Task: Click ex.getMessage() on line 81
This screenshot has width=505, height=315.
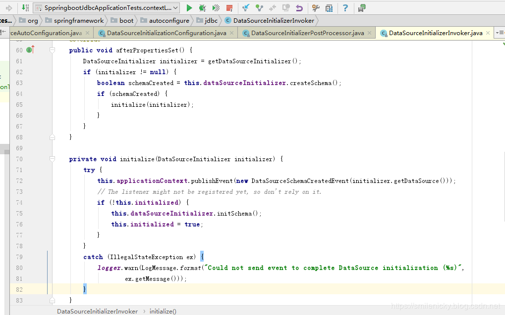Action: [154, 279]
